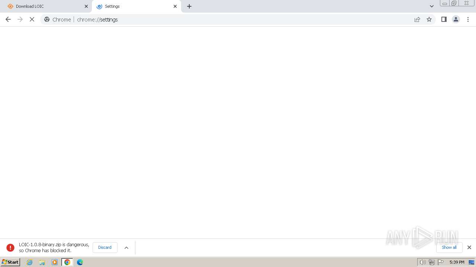This screenshot has height=267, width=476.
Task: Open the tab search dropdown arrow
Action: 432,6
